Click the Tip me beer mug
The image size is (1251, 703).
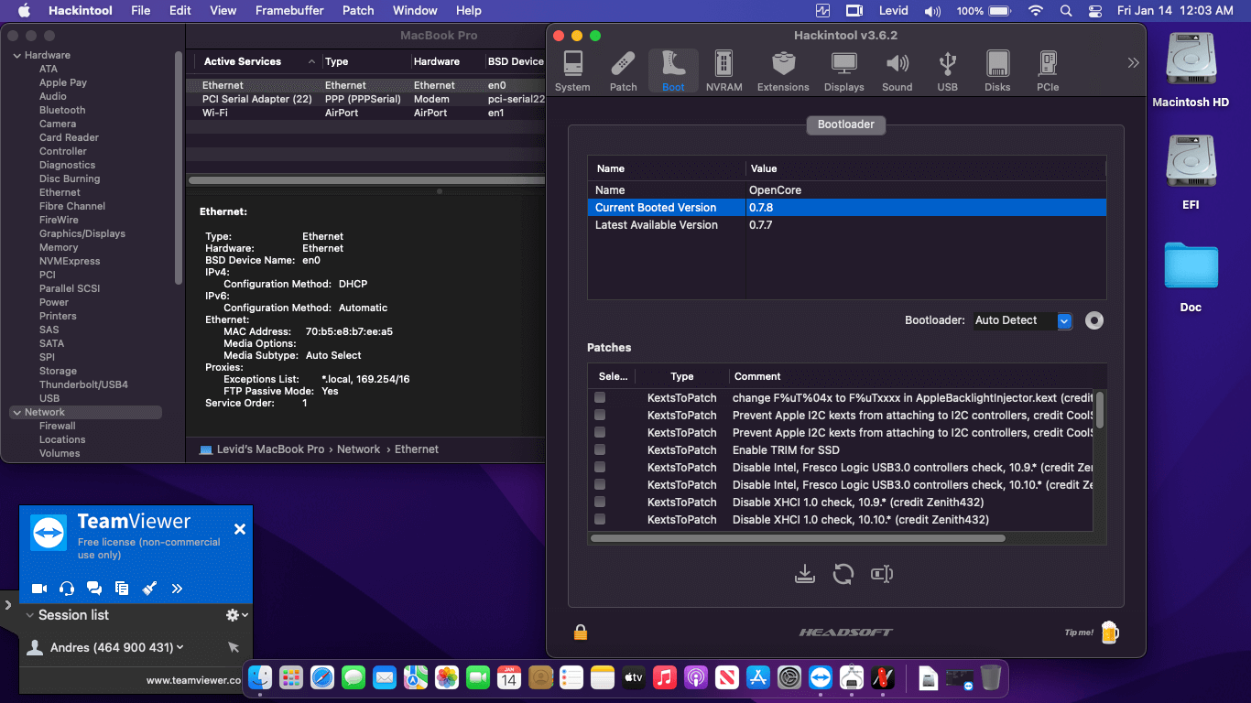1110,632
